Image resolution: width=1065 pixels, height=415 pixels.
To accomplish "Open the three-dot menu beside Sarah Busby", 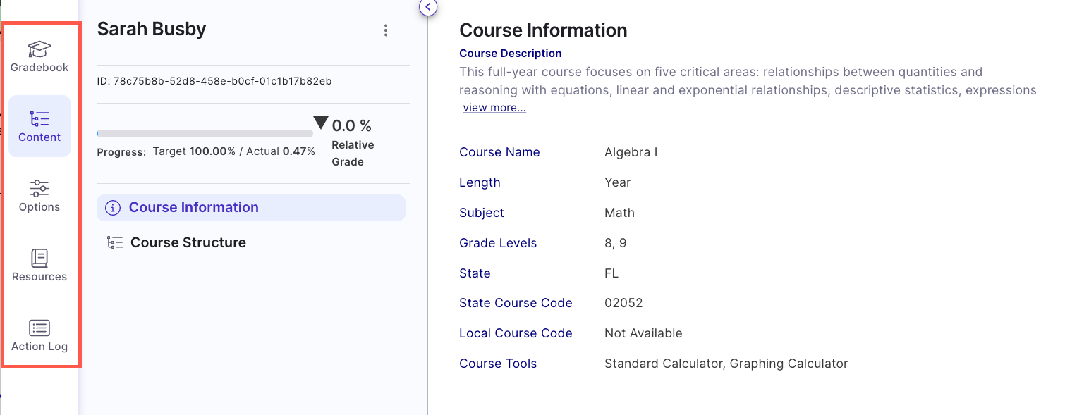I will click(x=386, y=30).
